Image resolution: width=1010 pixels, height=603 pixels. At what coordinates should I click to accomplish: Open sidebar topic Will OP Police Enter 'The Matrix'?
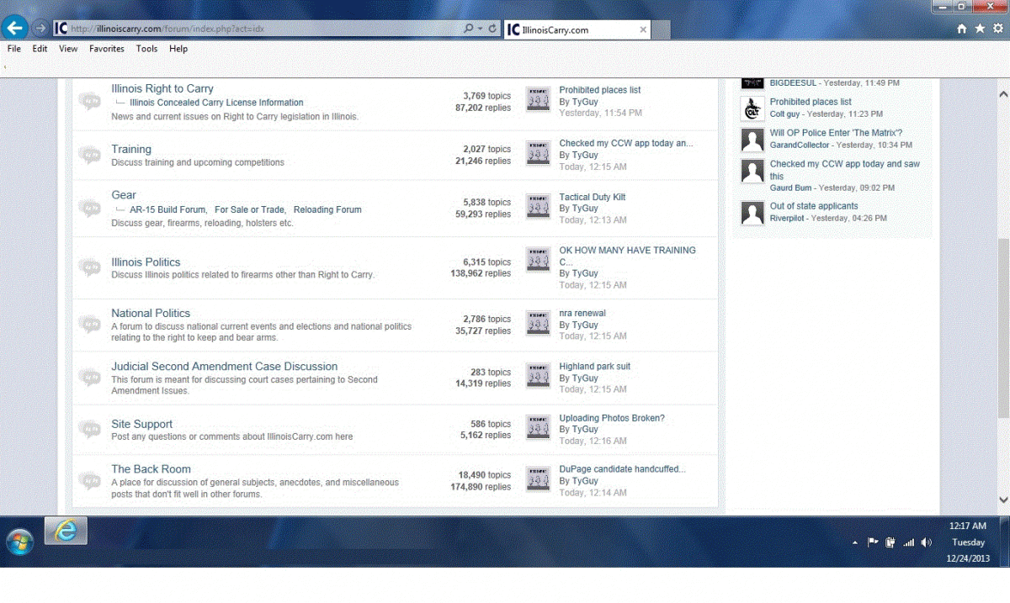[836, 133]
